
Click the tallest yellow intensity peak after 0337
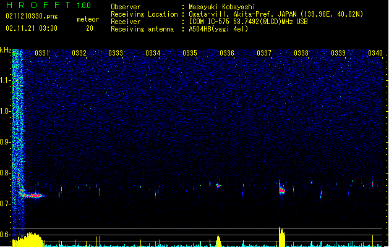281,237
